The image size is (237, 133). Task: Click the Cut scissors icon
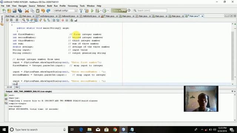27,11
